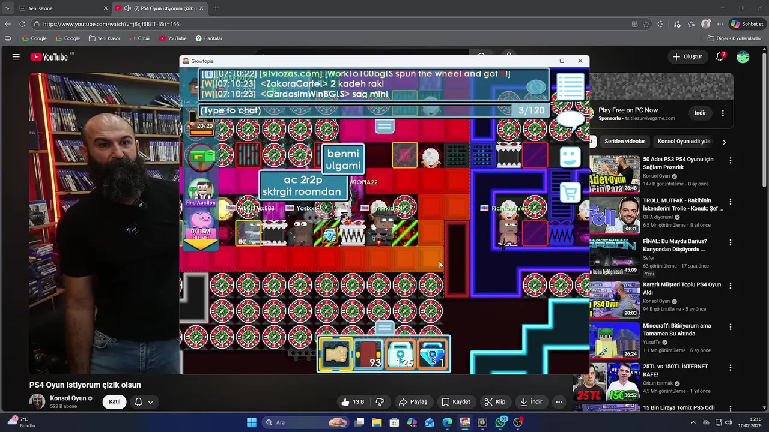The height and width of the screenshot is (432, 769).
Task: Click Growtopia chat input field
Action: [x=373, y=110]
